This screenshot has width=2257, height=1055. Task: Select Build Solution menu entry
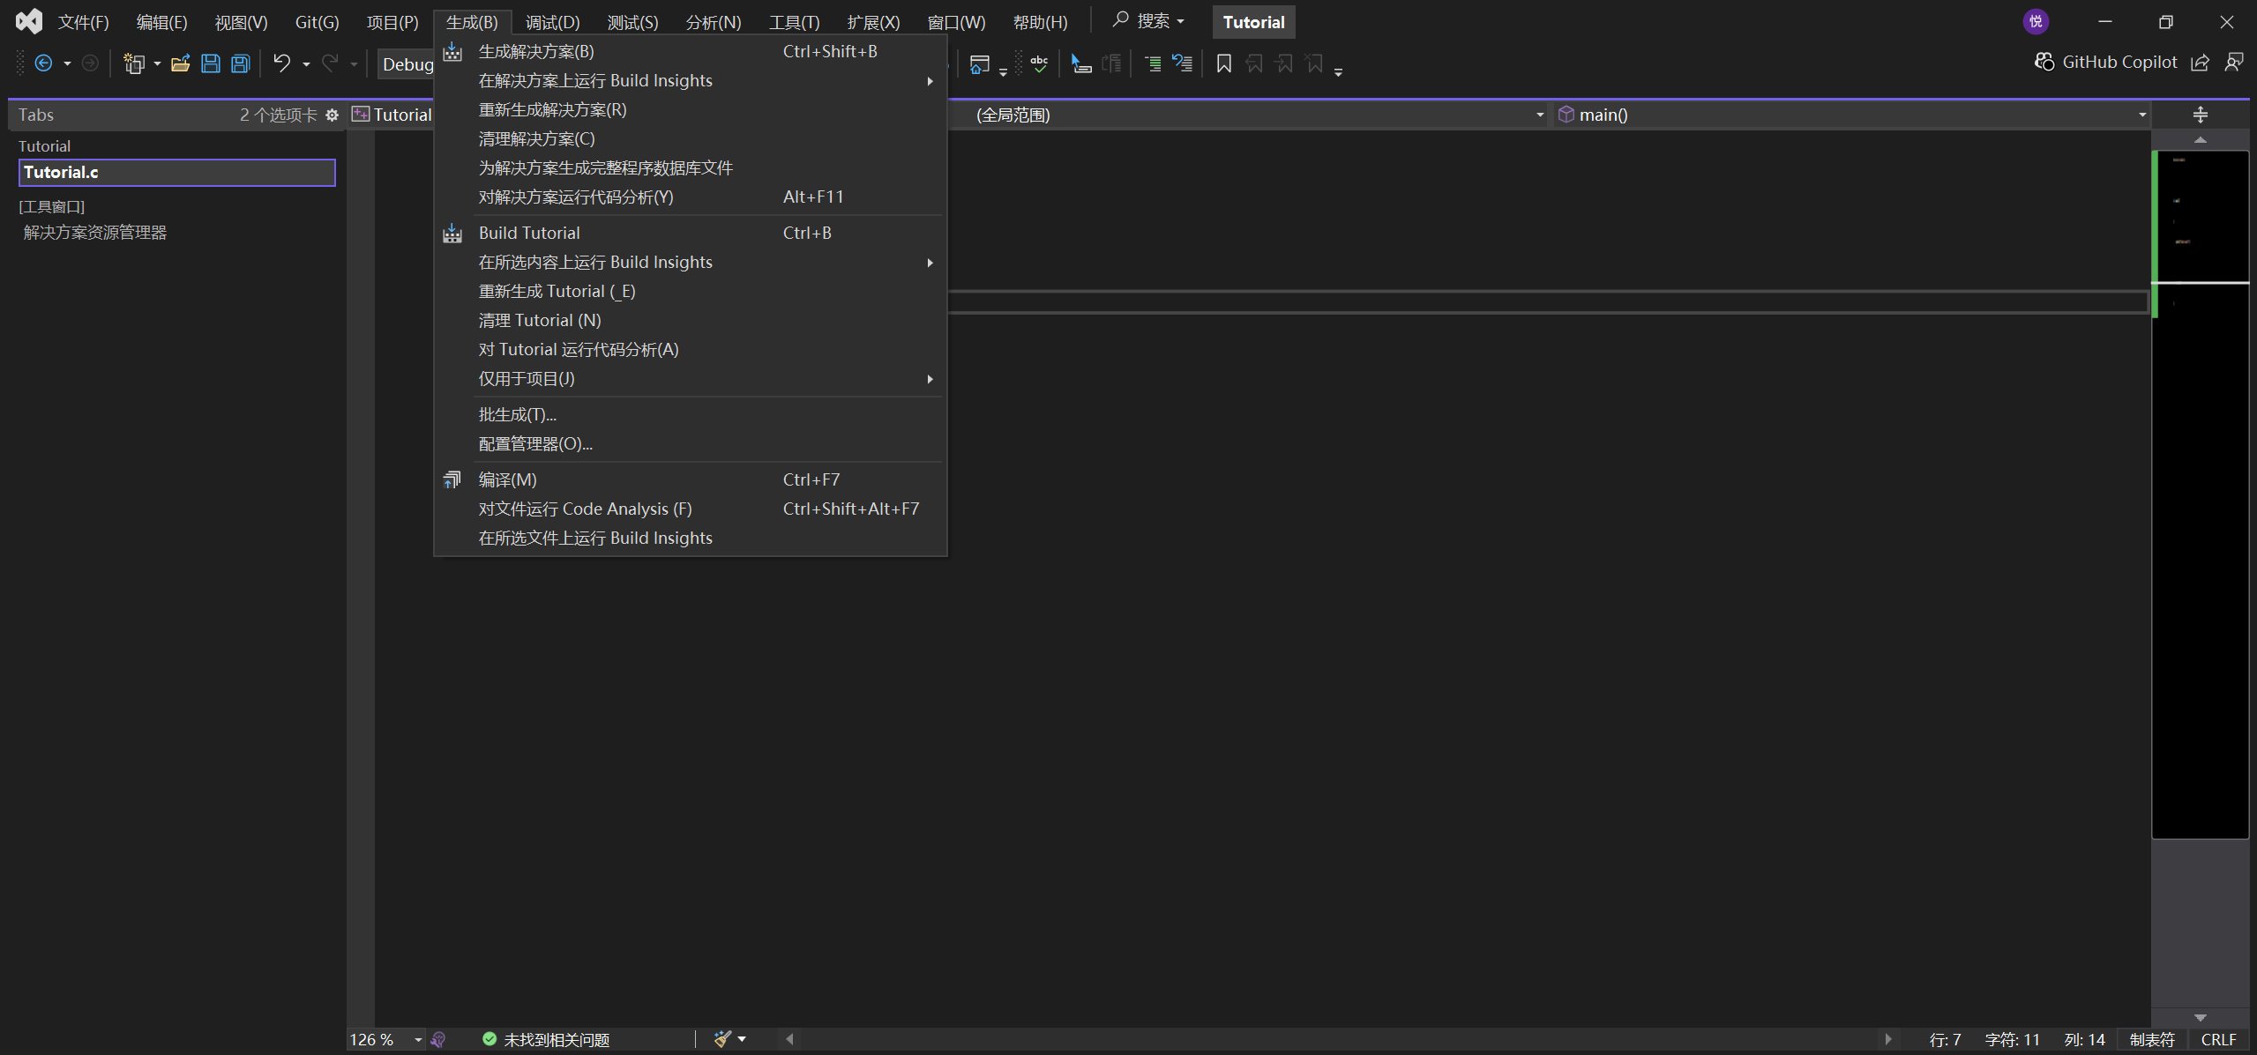[691, 52]
